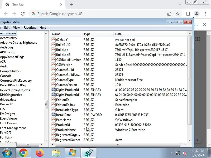Click the CurrentVersion value icon
211x158 pixels.
[54, 85]
